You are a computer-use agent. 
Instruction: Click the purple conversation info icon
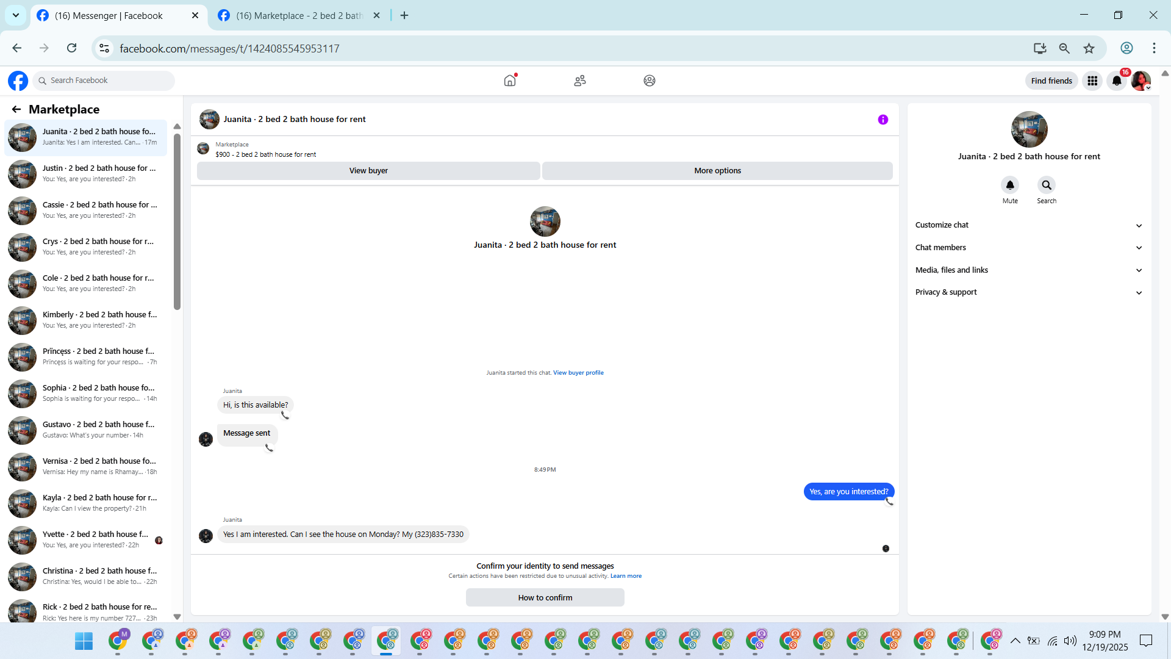coord(883,120)
